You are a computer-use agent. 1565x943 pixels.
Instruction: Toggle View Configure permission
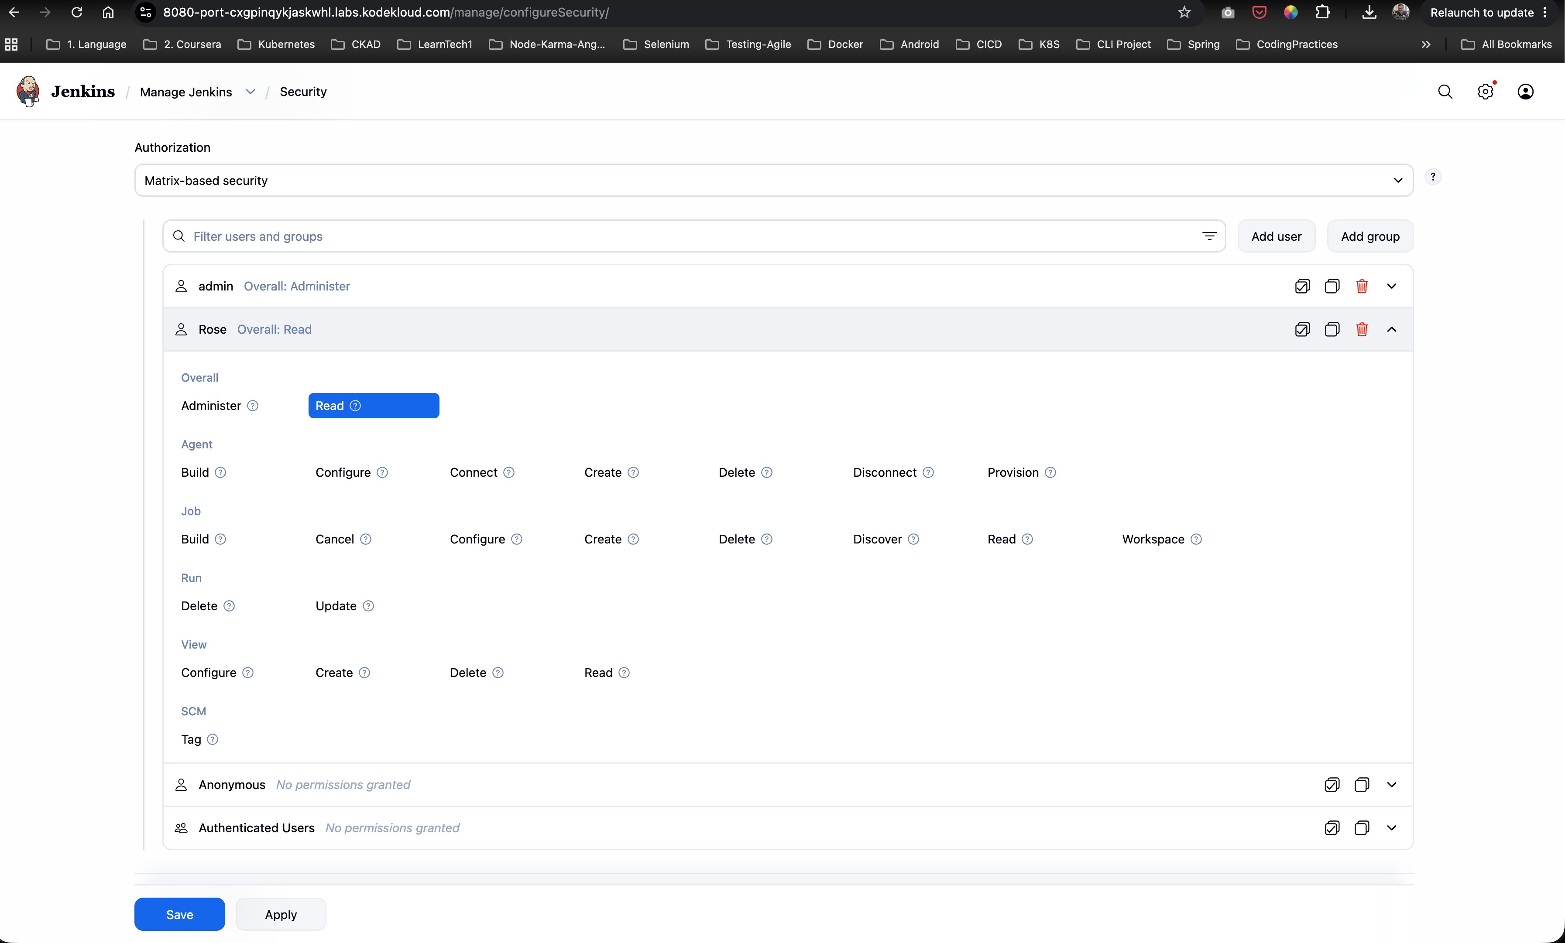[x=208, y=673]
